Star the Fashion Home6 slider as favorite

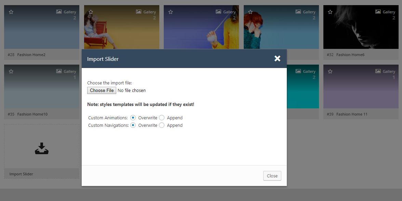tap(330, 12)
